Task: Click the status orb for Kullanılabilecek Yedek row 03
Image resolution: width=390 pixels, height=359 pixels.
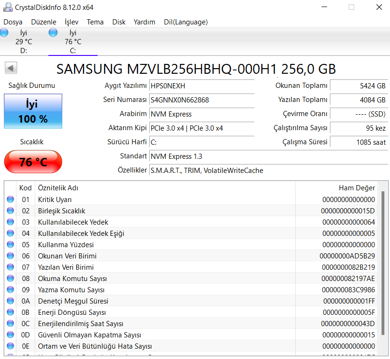Action: click(x=10, y=222)
